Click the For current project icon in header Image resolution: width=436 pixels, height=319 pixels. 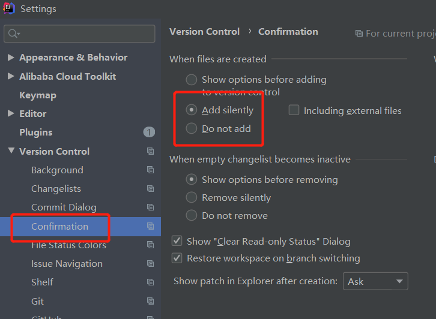coord(359,34)
